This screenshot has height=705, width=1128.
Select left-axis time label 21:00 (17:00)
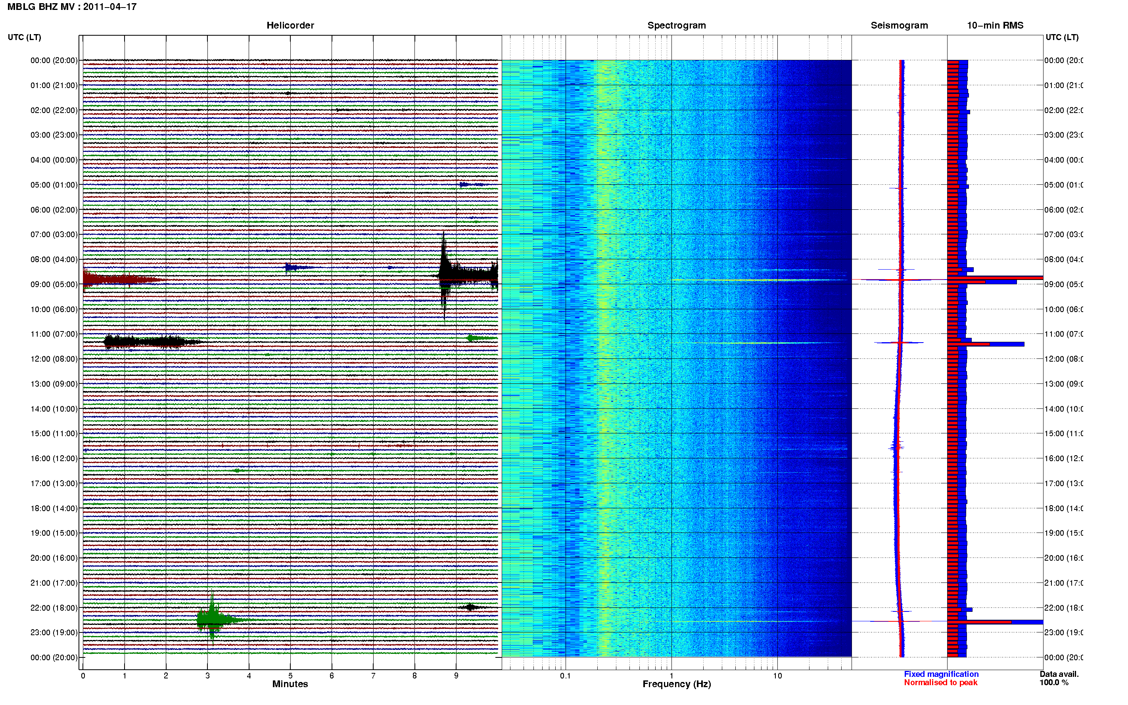[x=54, y=583]
